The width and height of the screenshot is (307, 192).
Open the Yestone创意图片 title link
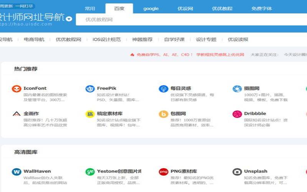(119, 171)
